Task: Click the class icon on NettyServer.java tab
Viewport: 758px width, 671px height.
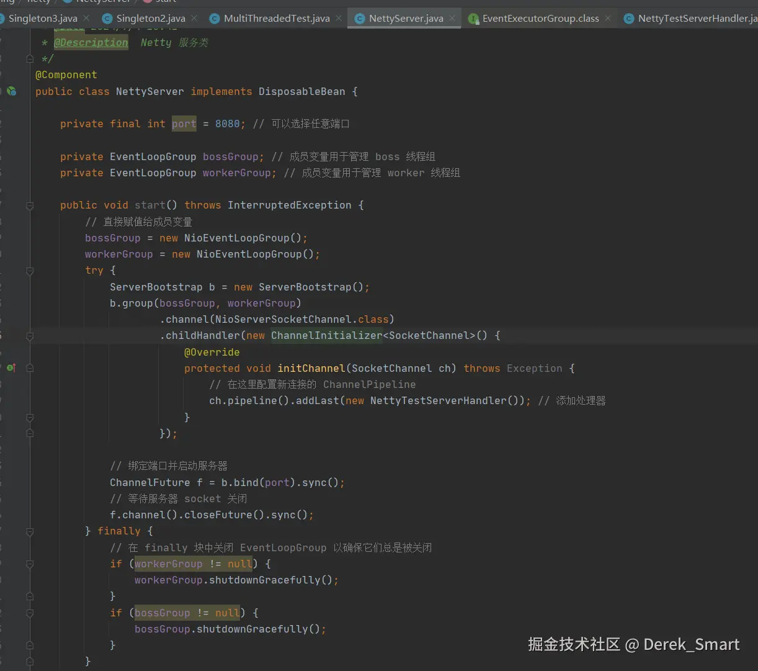Action: (x=359, y=19)
